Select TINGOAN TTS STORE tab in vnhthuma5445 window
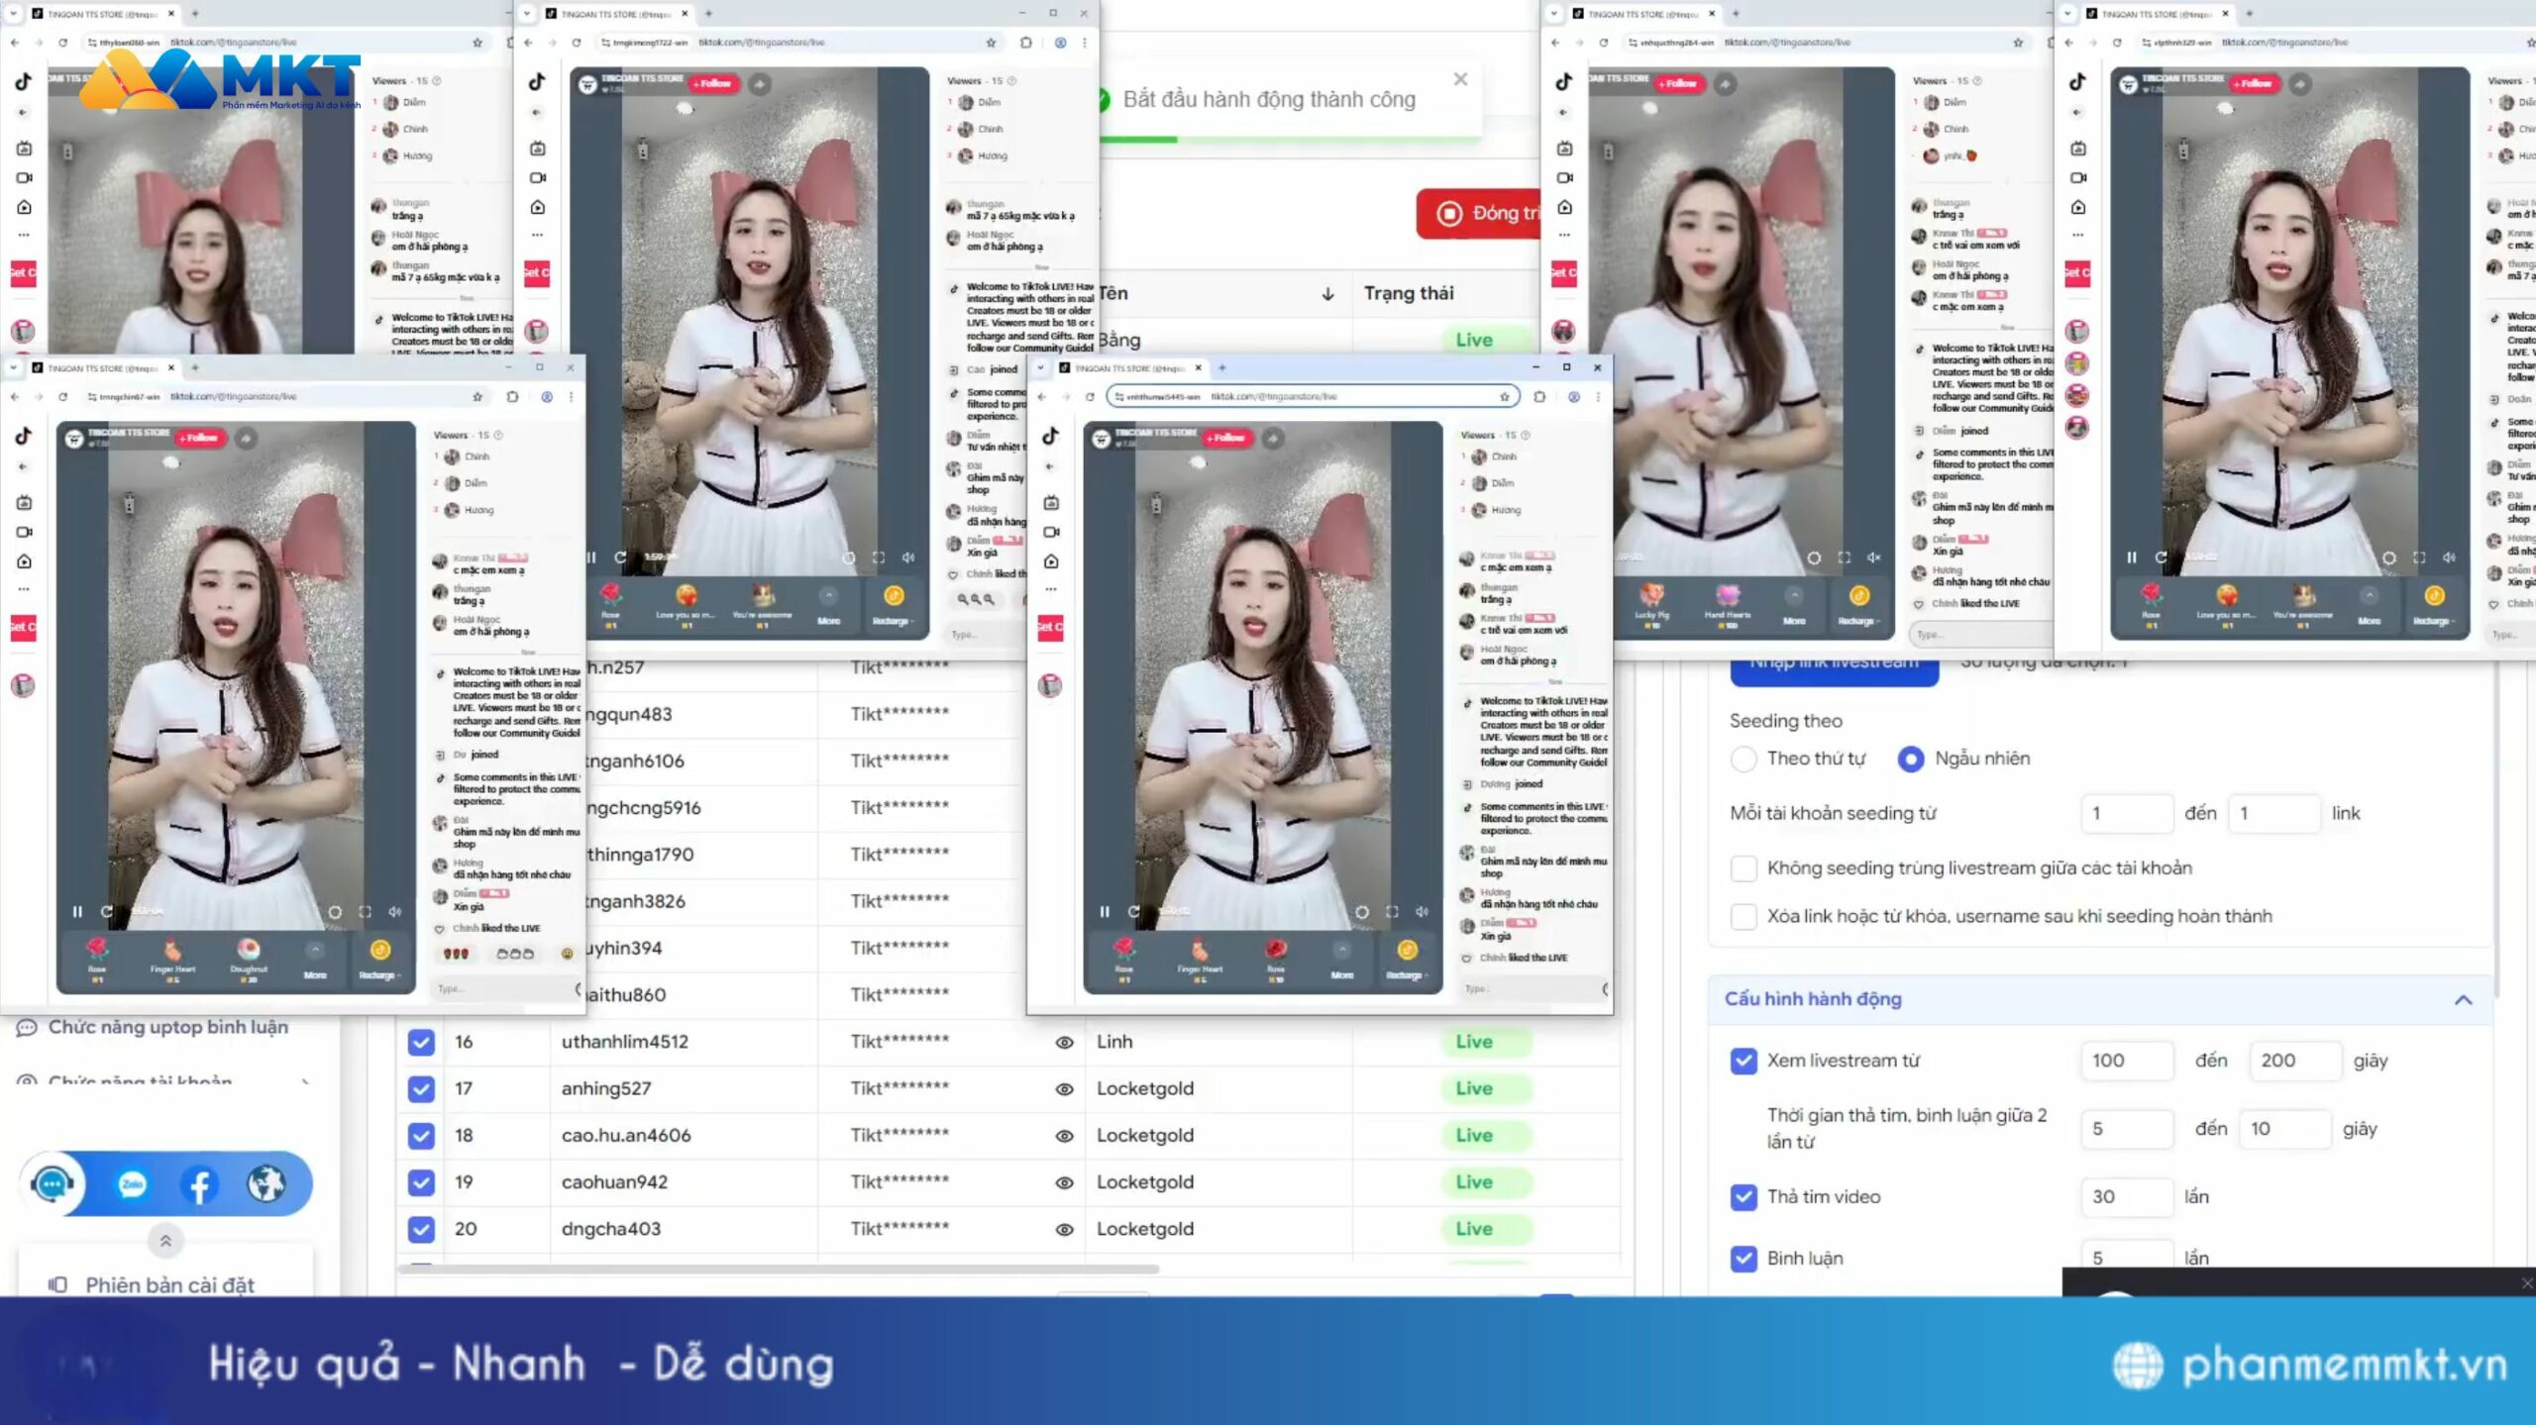This screenshot has height=1425, width=2536. point(1131,367)
